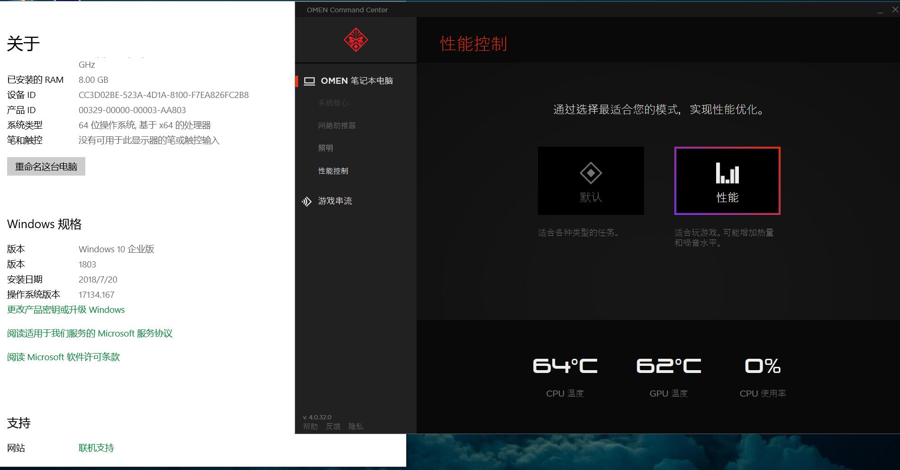Choose the 性能 performance mode card
This screenshot has width=900, height=470.
coord(727,181)
